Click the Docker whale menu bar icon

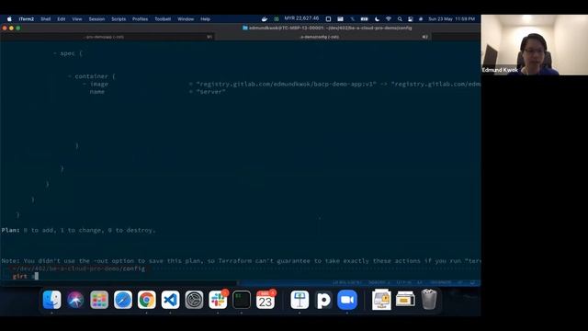[x=265, y=18]
